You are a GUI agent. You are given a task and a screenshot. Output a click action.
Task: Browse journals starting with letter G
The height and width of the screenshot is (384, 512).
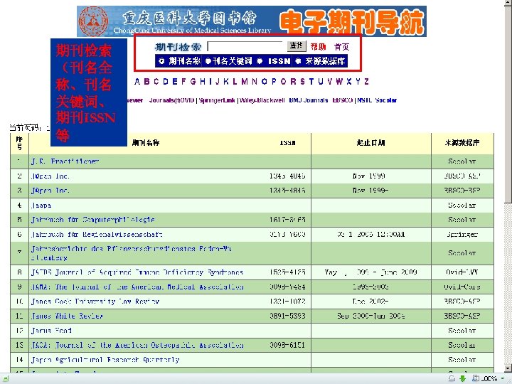coord(193,82)
